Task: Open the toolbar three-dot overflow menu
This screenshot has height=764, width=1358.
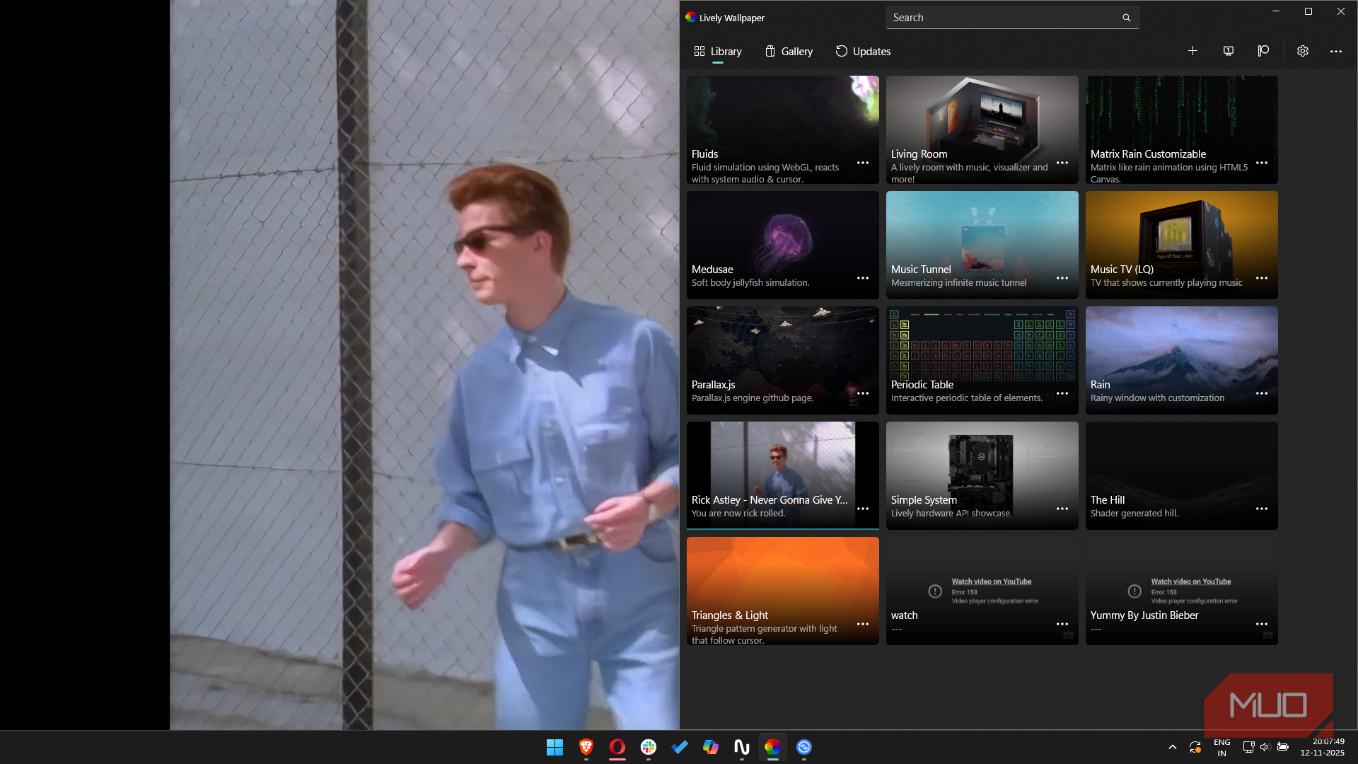Action: 1336,51
